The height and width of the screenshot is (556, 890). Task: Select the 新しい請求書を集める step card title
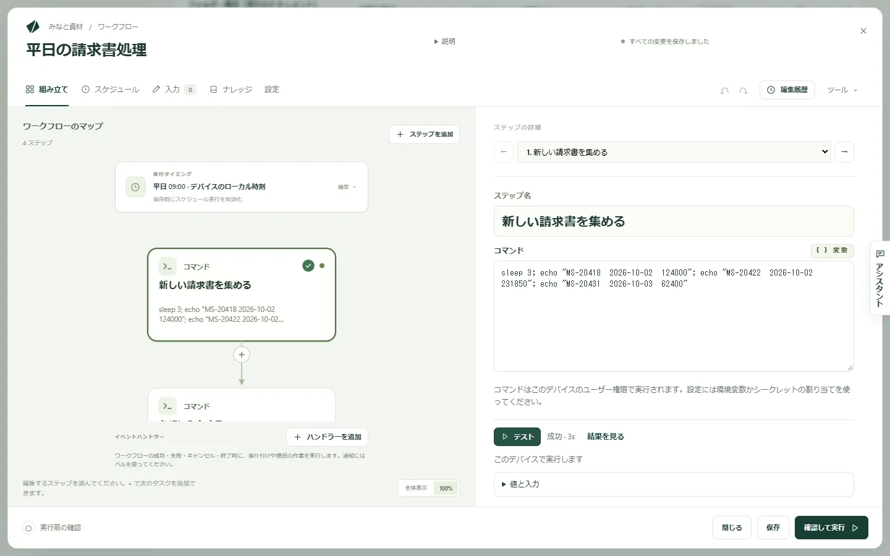point(205,285)
